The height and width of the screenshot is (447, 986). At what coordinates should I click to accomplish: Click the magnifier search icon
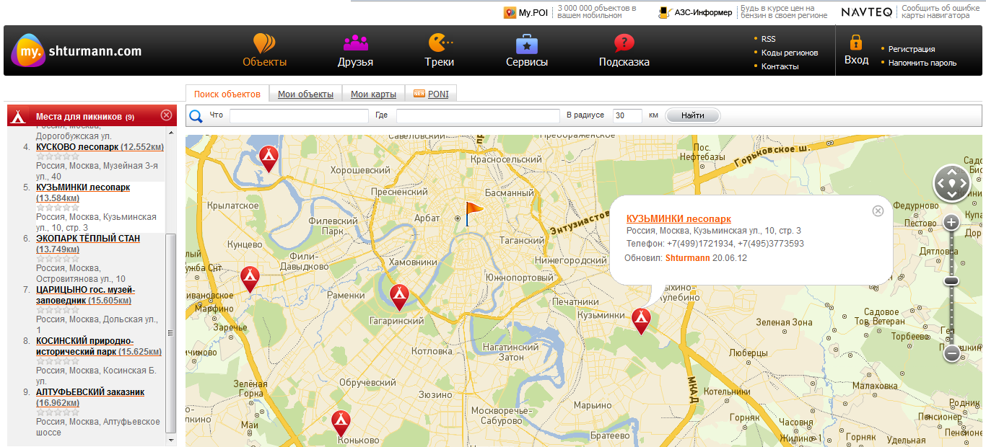(196, 115)
